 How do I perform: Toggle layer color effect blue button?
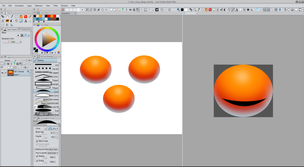coord(26,35)
